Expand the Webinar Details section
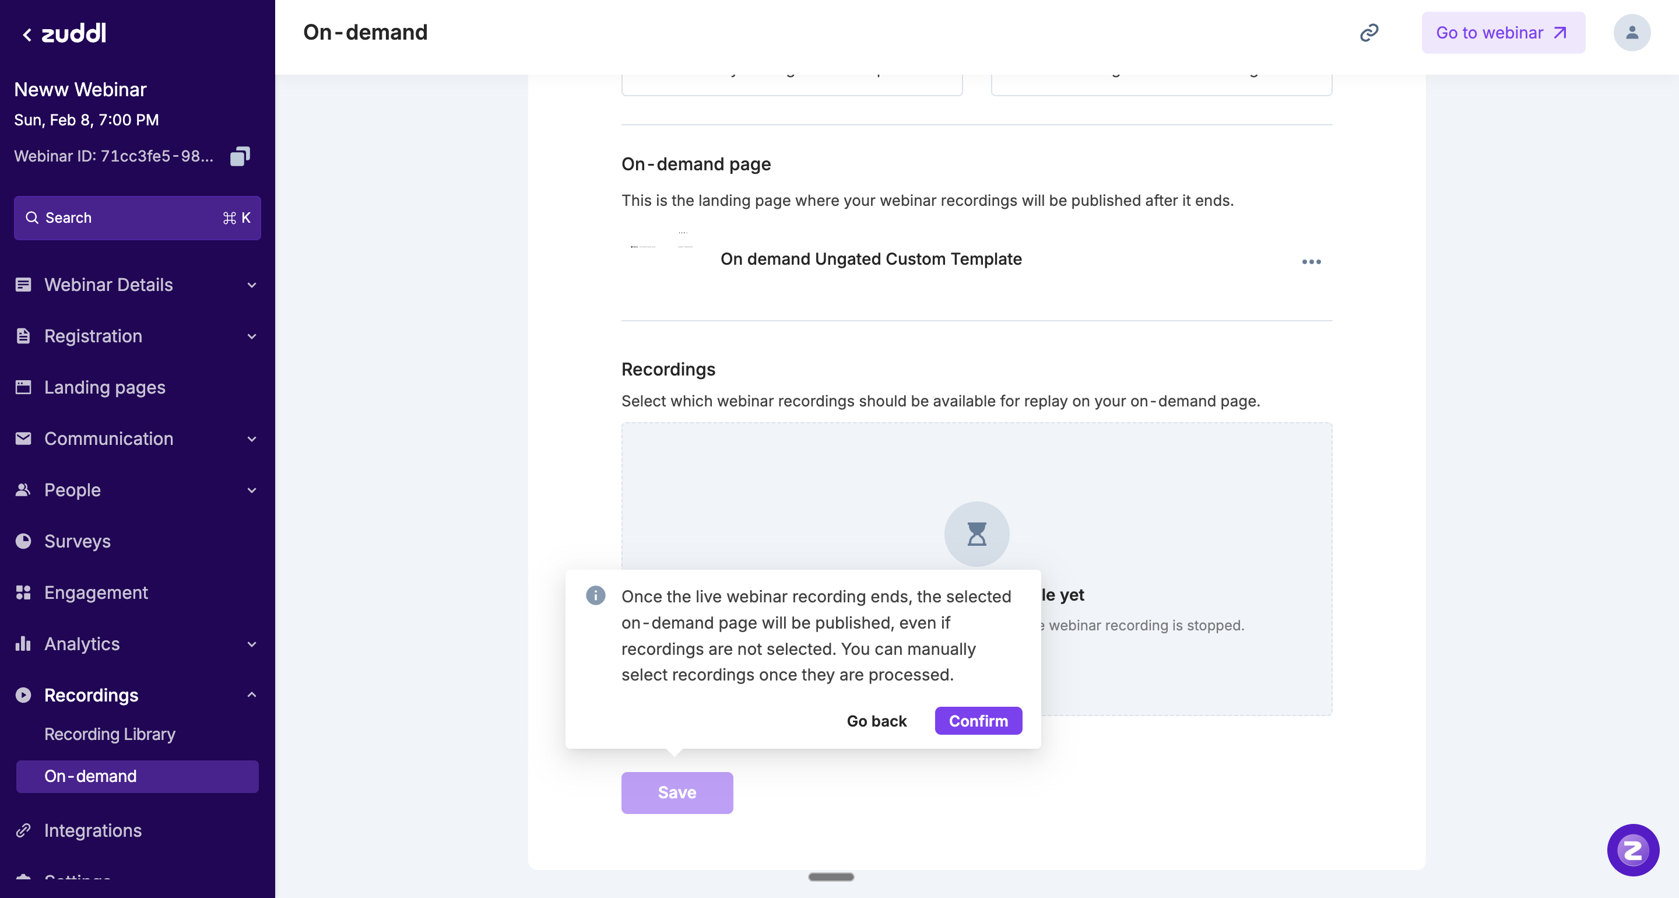The width and height of the screenshot is (1679, 898). click(137, 285)
